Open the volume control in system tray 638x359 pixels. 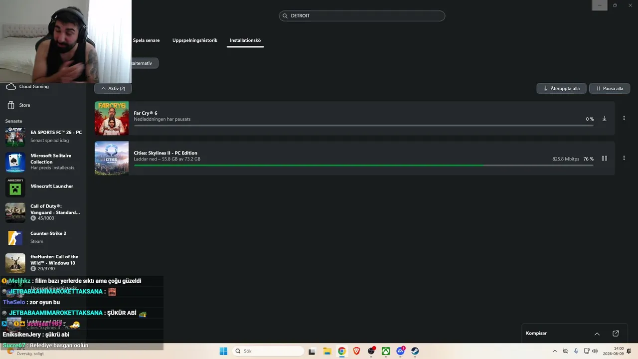click(x=595, y=351)
